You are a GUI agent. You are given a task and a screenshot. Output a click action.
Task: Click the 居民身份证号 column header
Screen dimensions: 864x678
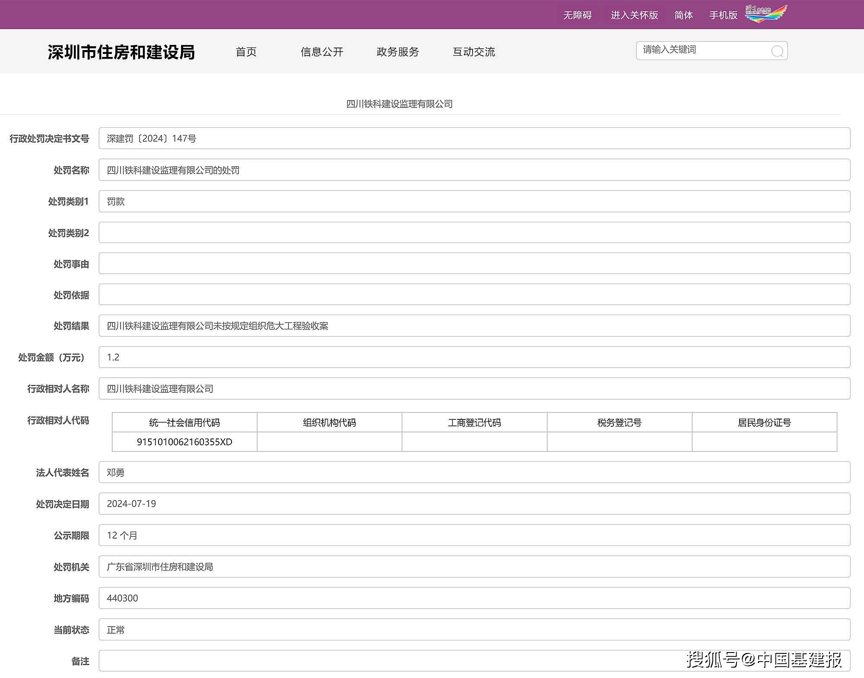[x=765, y=423]
